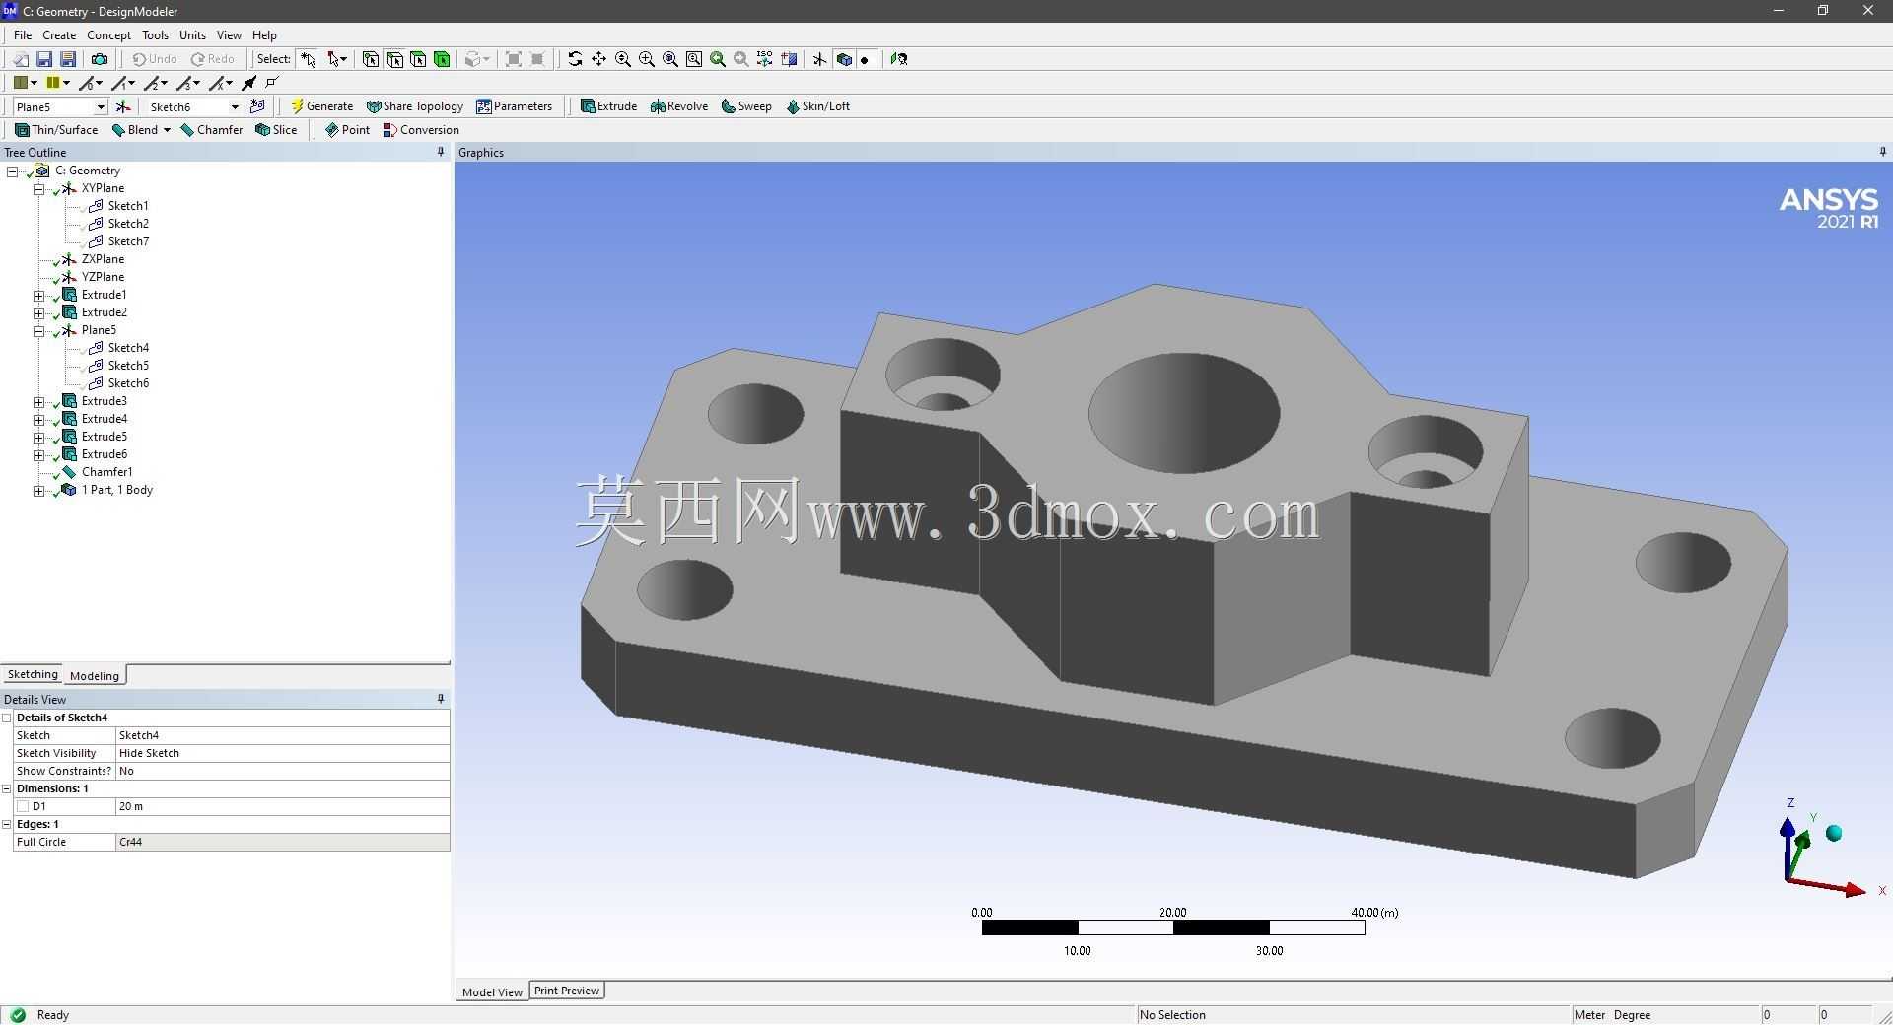Collapse the Details of Sketch4 section
Image resolution: width=1893 pixels, height=1025 pixels.
[7, 717]
